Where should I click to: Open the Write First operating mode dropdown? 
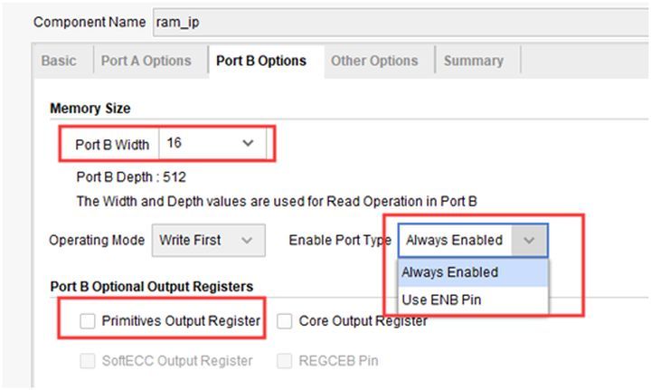(197, 241)
